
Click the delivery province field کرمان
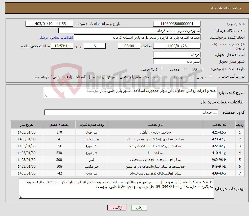pyautogui.click(x=177, y=55)
